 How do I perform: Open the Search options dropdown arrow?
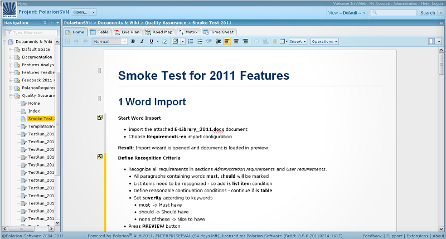click(x=440, y=13)
